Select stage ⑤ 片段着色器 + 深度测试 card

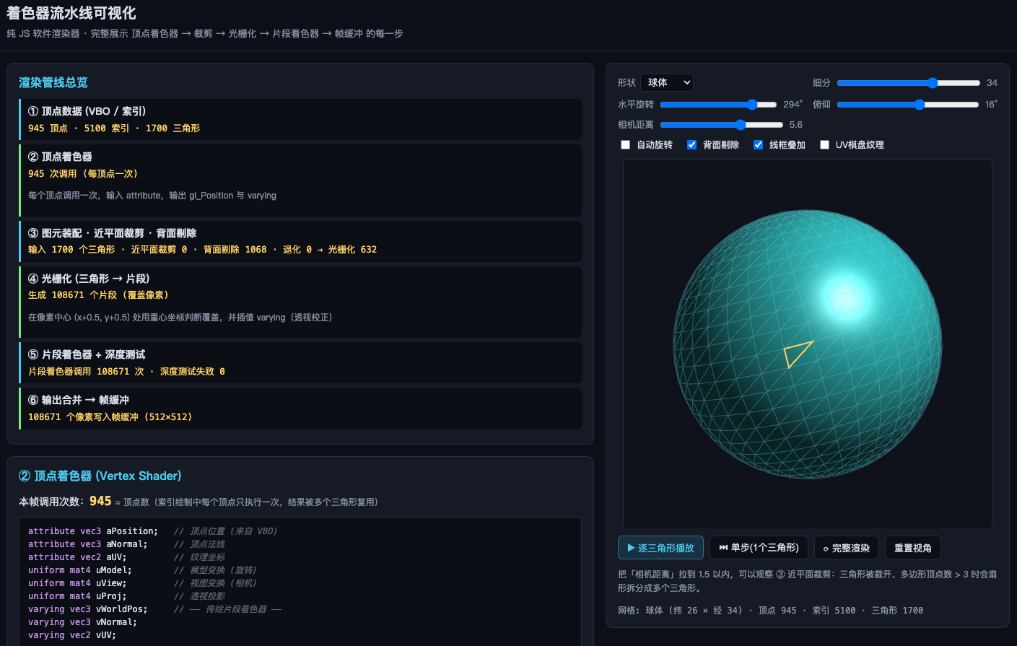[x=300, y=362]
